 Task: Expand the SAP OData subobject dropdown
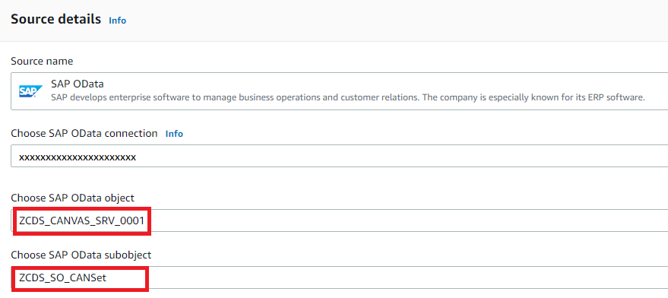click(x=339, y=277)
